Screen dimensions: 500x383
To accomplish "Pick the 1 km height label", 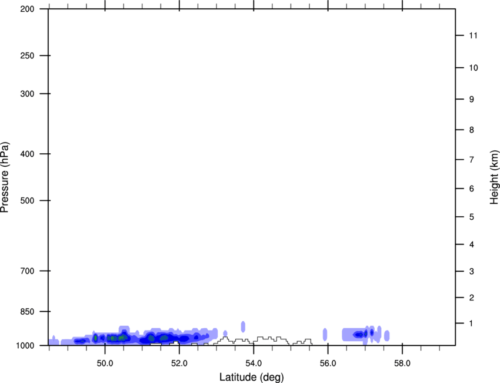I will [x=471, y=323].
